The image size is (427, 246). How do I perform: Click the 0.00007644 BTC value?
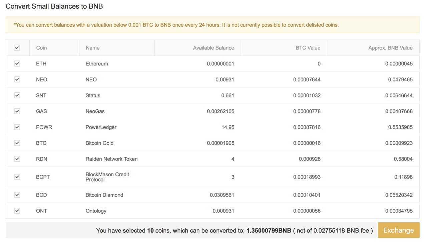[307, 79]
